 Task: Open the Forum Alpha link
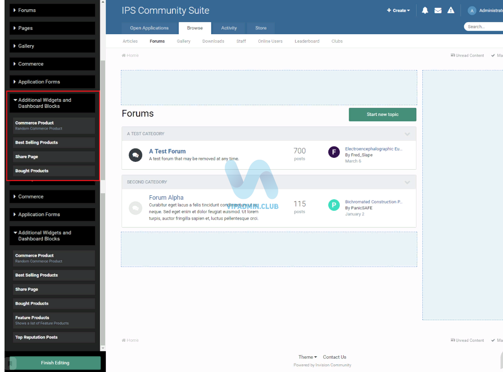point(166,198)
